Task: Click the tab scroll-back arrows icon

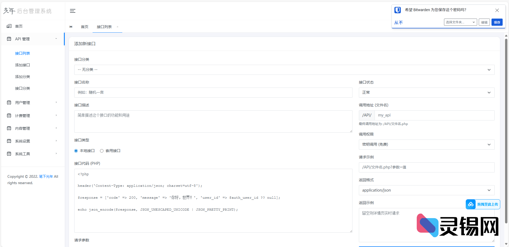Action: (71, 27)
